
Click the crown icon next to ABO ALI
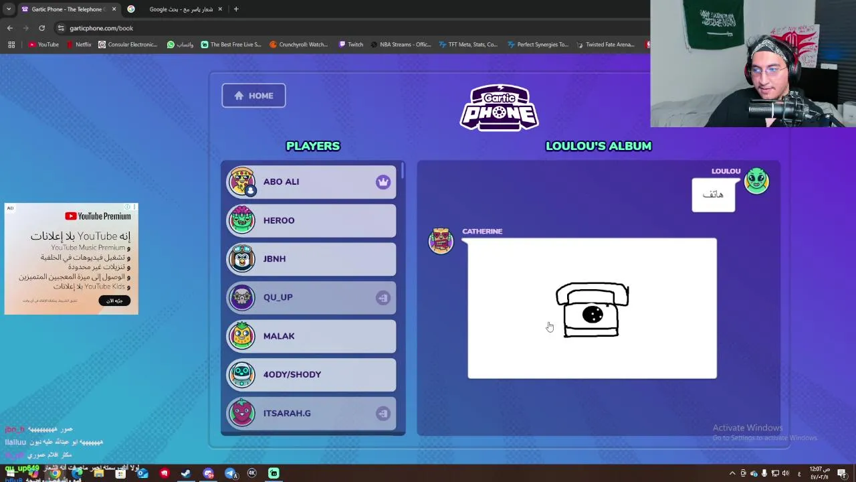[383, 182]
